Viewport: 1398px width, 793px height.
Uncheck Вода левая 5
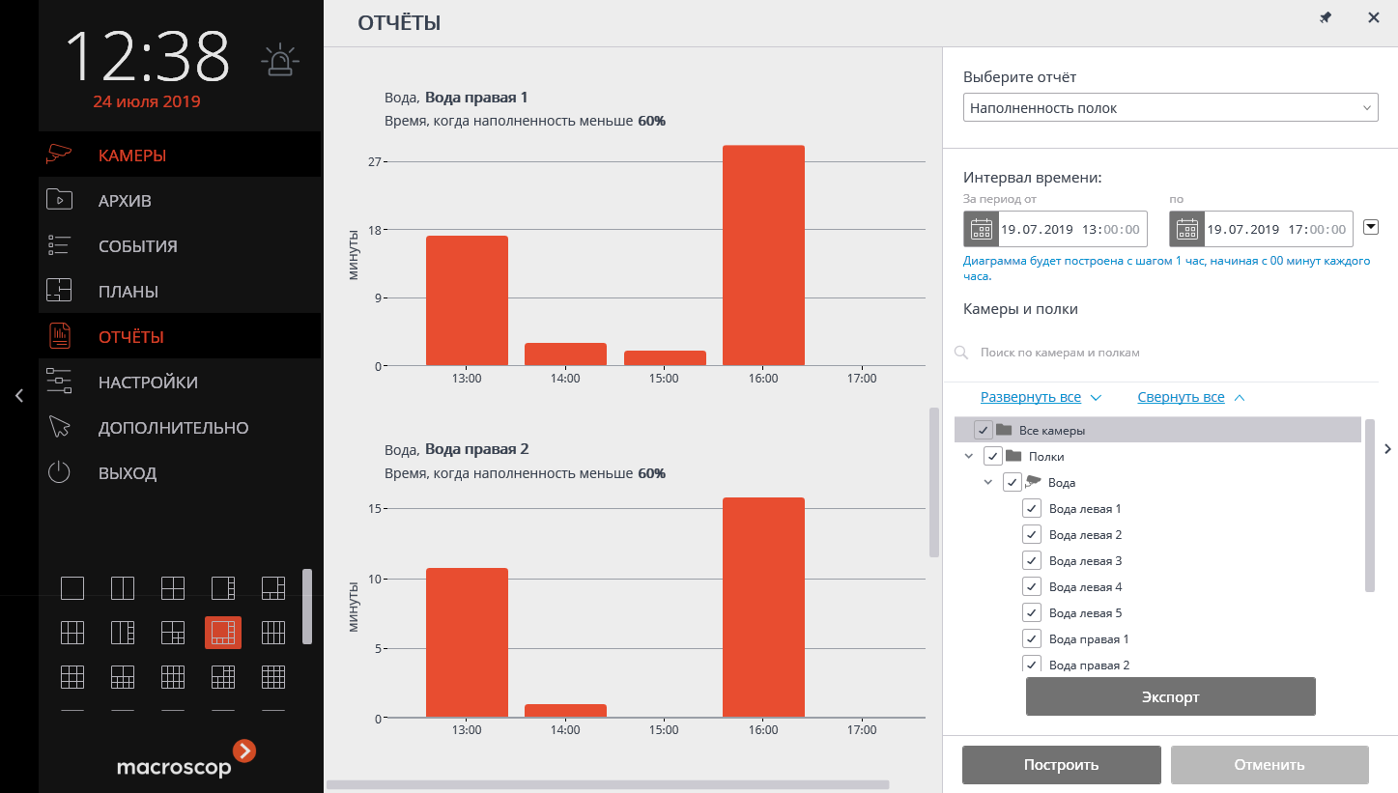click(x=1031, y=612)
